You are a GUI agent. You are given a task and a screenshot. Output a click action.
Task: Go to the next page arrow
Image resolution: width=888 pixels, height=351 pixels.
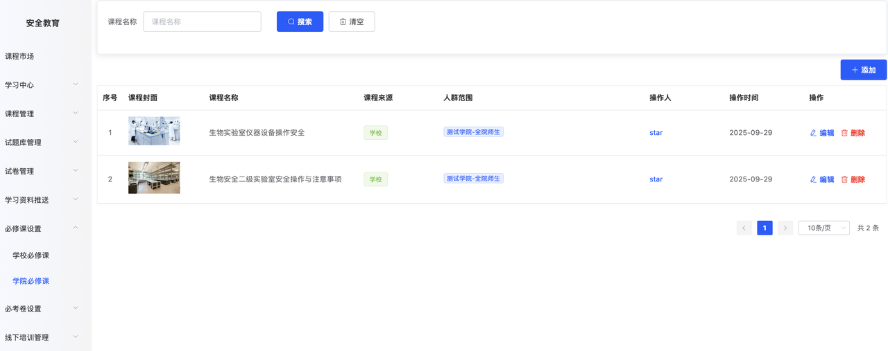pyautogui.click(x=785, y=228)
